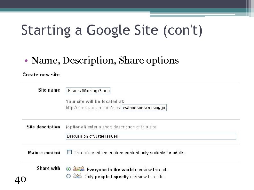Click the Create new site heading
Image resolution: width=254 pixels, height=190 pixels.
(x=41, y=75)
